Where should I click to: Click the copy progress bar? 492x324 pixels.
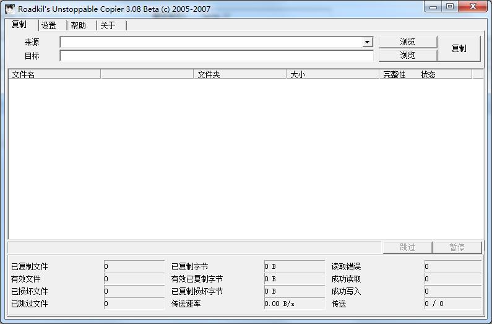click(x=194, y=247)
